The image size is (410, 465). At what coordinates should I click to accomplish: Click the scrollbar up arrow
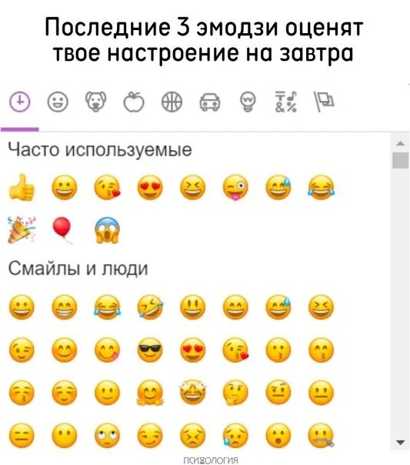pyautogui.click(x=401, y=143)
